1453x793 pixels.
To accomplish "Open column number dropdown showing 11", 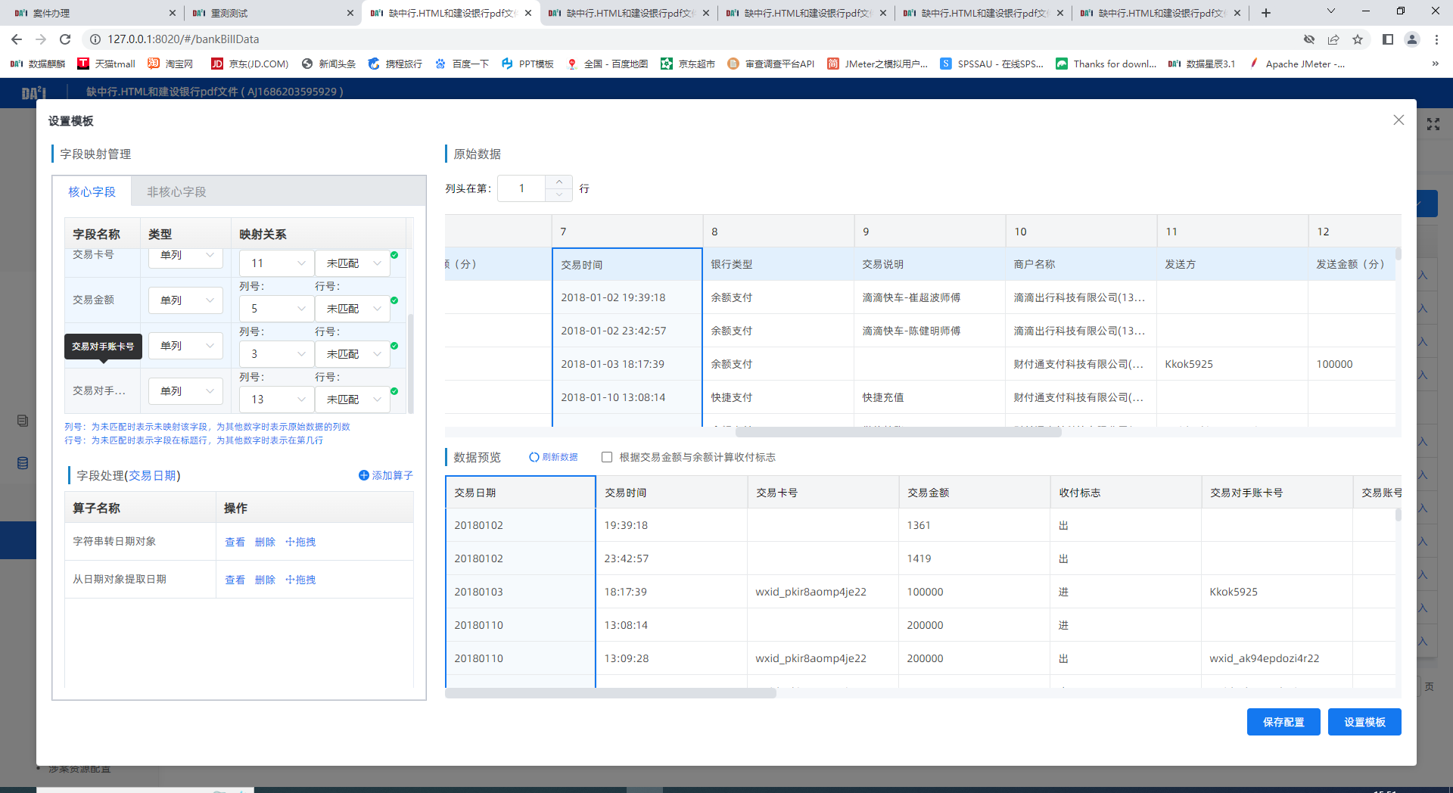I will [276, 263].
